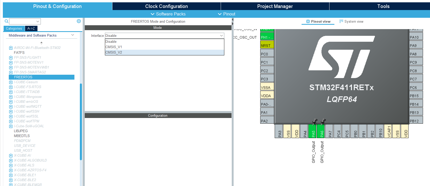This screenshot has width=430, height=186.
Task: Click download icon beside FP-SNS-SMARTAG2
Action: [x=11, y=72]
